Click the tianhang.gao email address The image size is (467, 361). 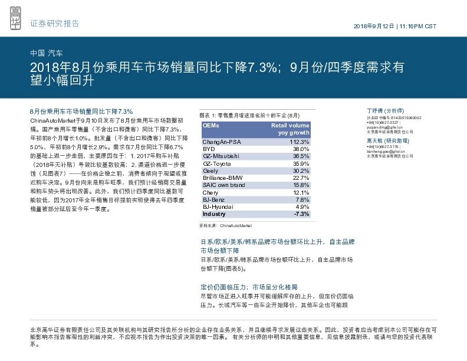click(386, 152)
